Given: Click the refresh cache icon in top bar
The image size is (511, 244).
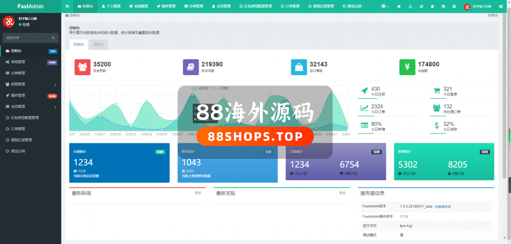Looking at the screenshot, I should coord(422,6).
